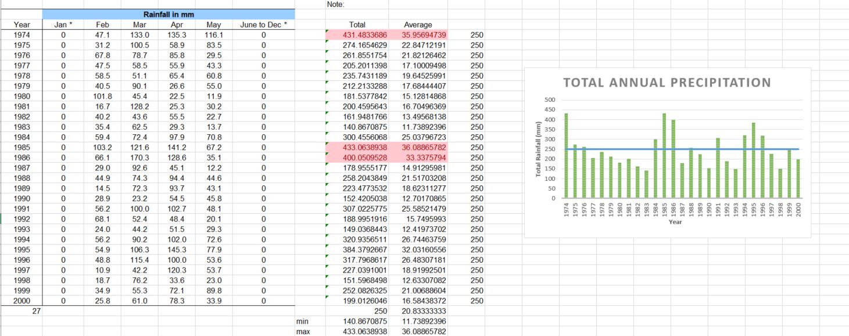
Task: Click the highlighted average cell 33.3375794
Action: (418, 158)
